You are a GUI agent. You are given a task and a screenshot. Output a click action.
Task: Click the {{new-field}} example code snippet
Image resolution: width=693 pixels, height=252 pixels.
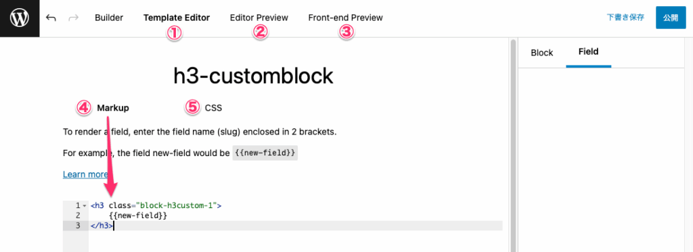click(x=265, y=153)
